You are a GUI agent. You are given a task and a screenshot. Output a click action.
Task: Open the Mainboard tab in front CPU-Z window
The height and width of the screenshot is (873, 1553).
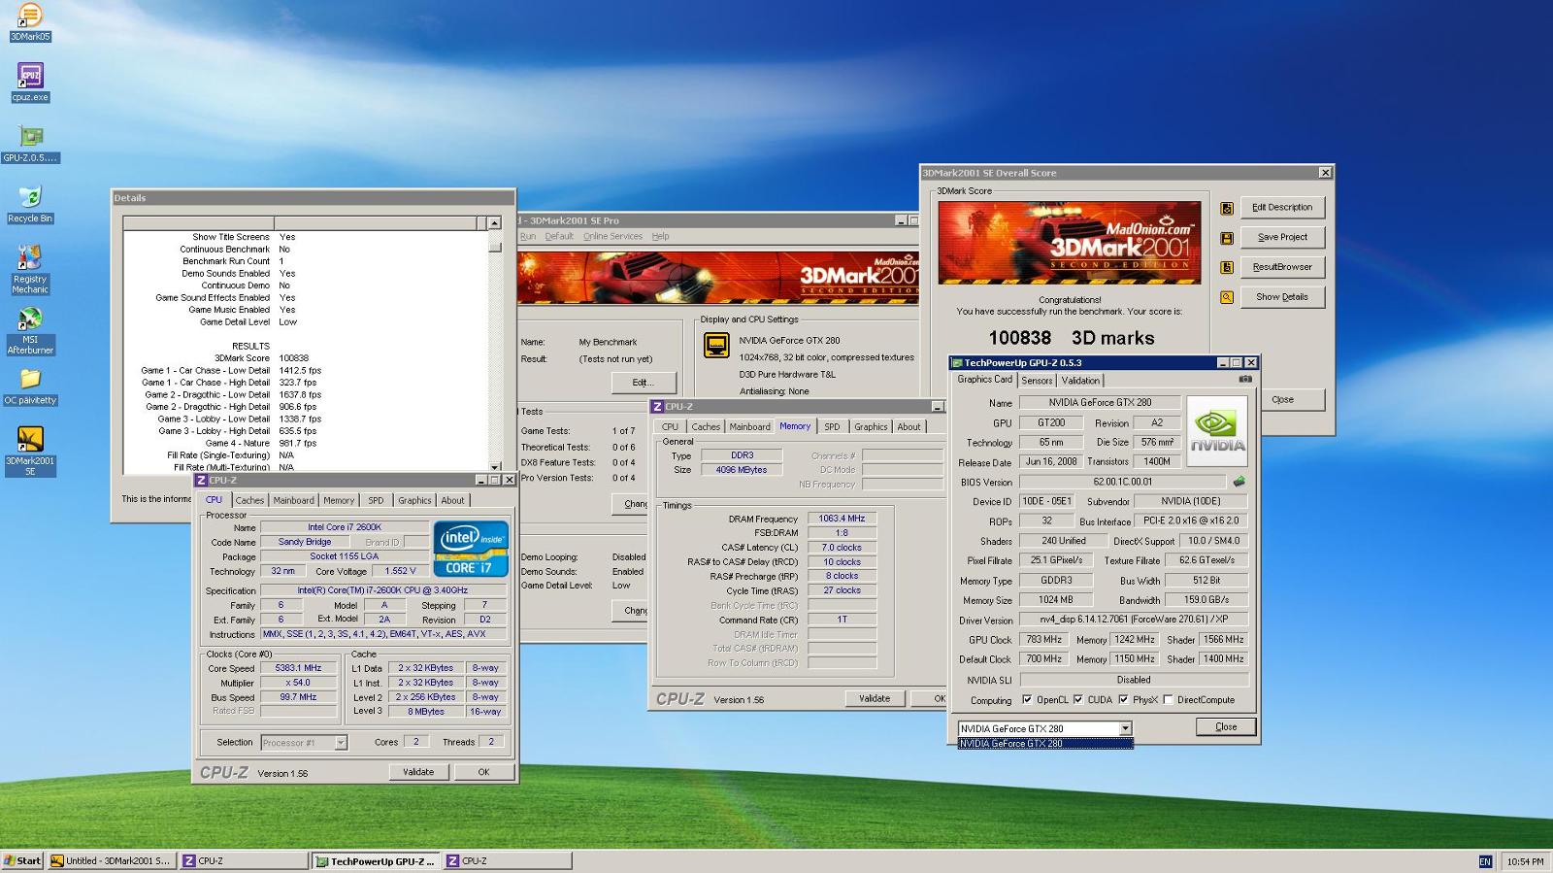tap(293, 501)
